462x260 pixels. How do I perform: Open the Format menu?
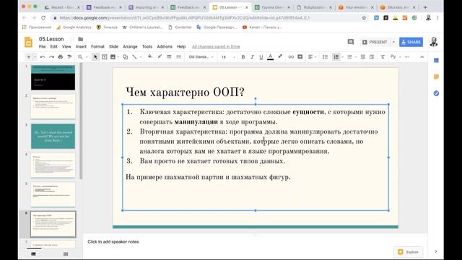97,46
